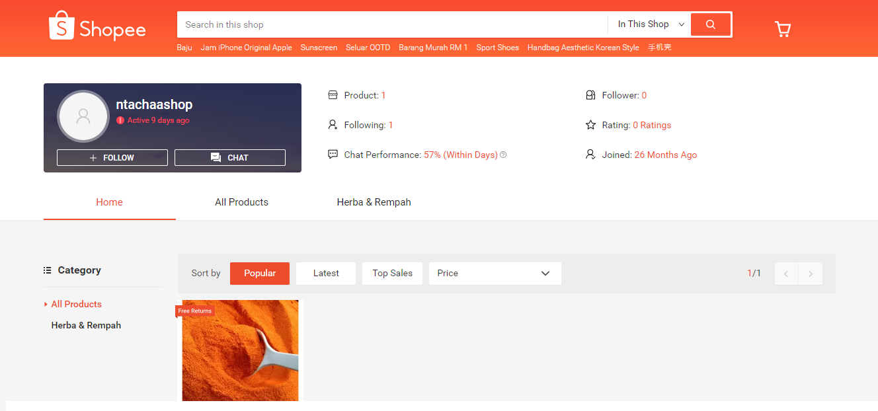Click the Follower icon
Screen dimensions: 878x411
[591, 95]
